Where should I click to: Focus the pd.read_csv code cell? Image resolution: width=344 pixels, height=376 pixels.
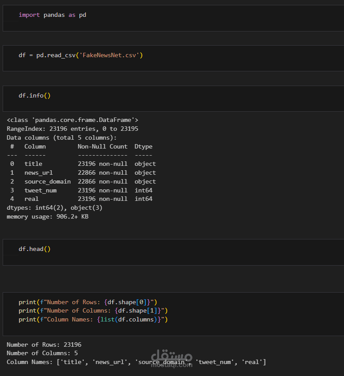click(81, 55)
